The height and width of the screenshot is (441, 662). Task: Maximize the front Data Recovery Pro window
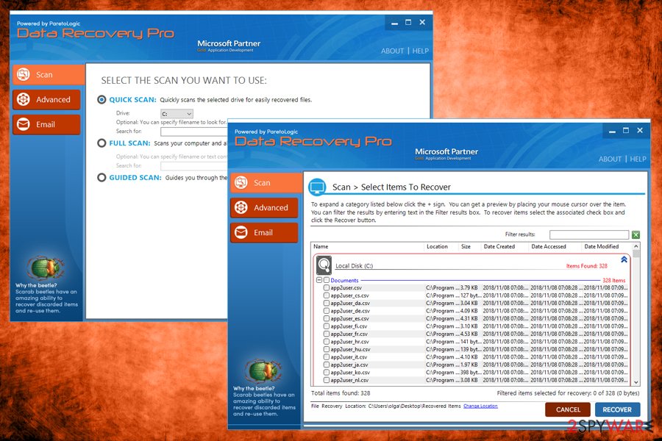tap(626, 131)
